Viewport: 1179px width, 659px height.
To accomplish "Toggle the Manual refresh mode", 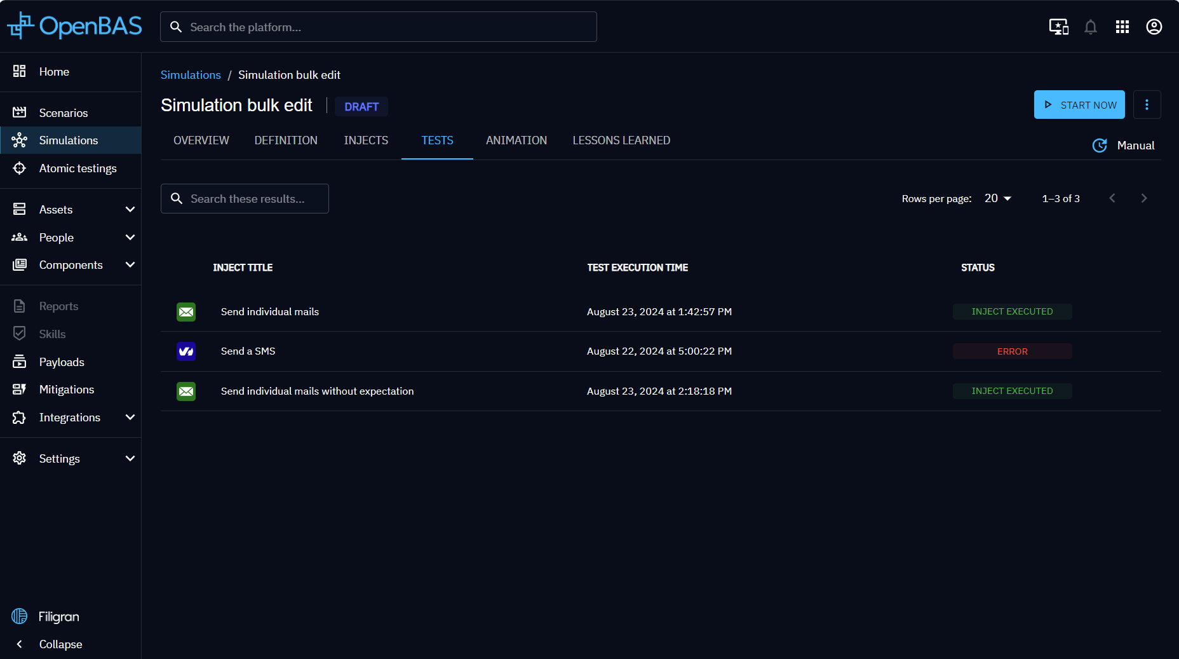I will point(1123,146).
